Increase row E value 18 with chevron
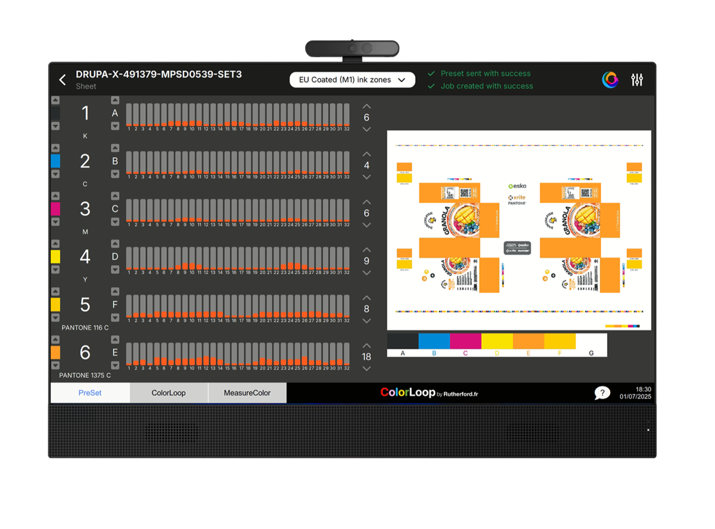This screenshot has height=529, width=715. tap(366, 346)
